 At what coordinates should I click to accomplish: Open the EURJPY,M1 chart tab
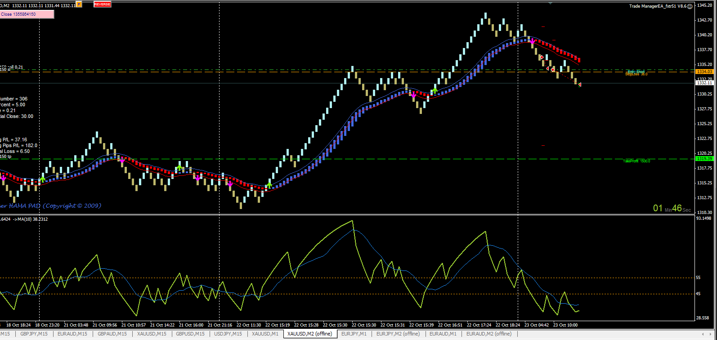(x=354, y=334)
